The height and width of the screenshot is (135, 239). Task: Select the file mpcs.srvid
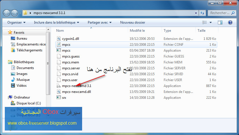70,74
